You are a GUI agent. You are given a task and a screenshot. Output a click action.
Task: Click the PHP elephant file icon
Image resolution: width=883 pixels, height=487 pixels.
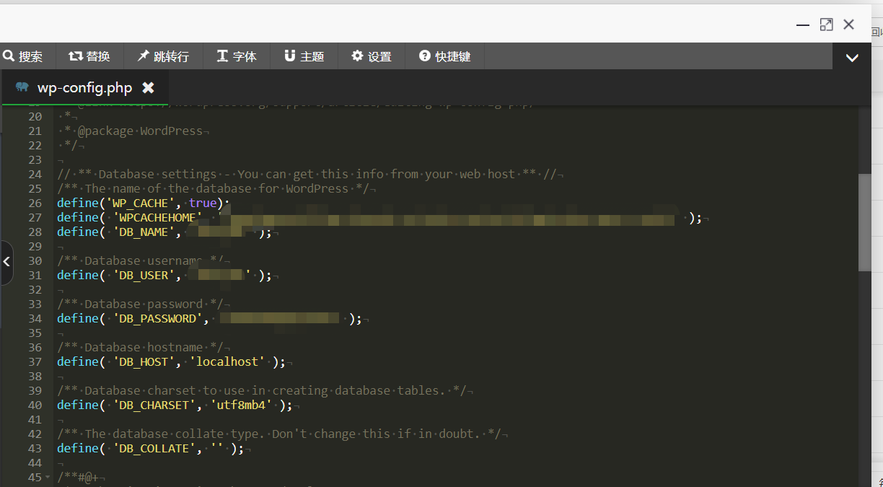click(22, 87)
